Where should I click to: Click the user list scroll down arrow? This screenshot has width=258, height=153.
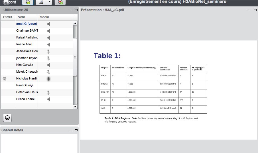(75, 107)
